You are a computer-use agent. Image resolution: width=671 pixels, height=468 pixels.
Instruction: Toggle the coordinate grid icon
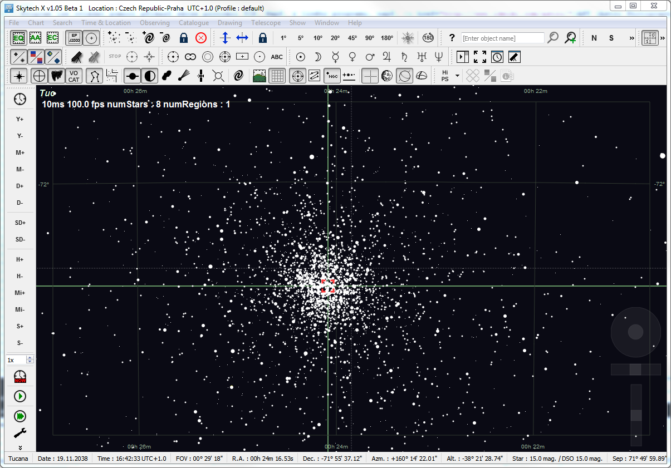coord(277,76)
